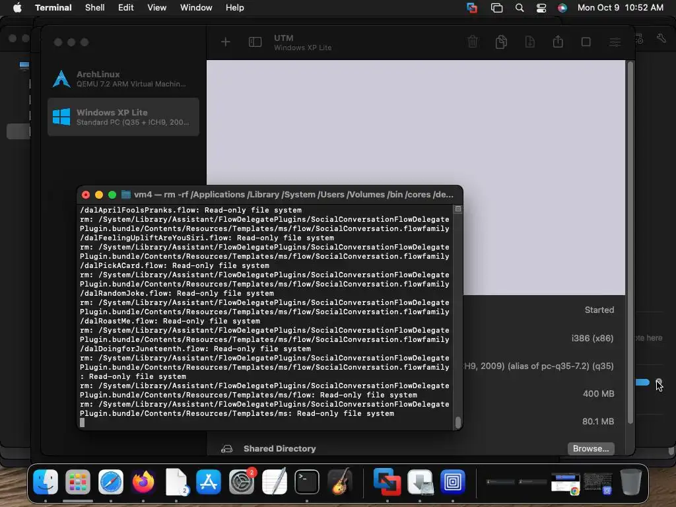Click the UTM clone VM icon

tap(501, 42)
